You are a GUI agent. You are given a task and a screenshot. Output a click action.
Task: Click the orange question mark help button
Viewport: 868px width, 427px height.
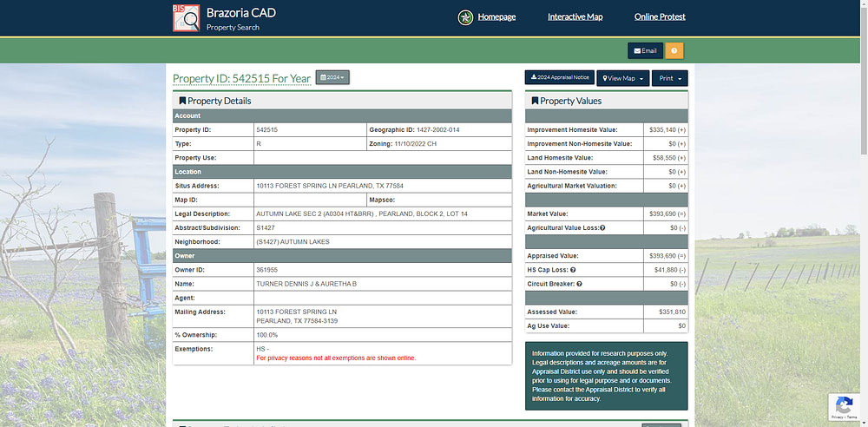(x=674, y=50)
